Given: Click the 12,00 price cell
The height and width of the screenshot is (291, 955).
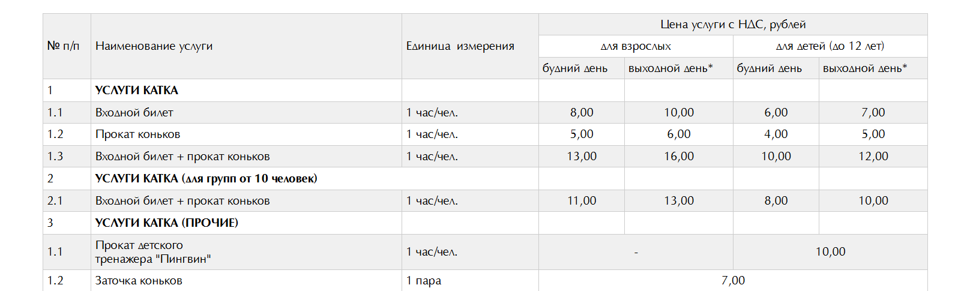Looking at the screenshot, I should [x=873, y=157].
